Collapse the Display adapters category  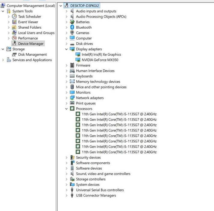point(66,49)
